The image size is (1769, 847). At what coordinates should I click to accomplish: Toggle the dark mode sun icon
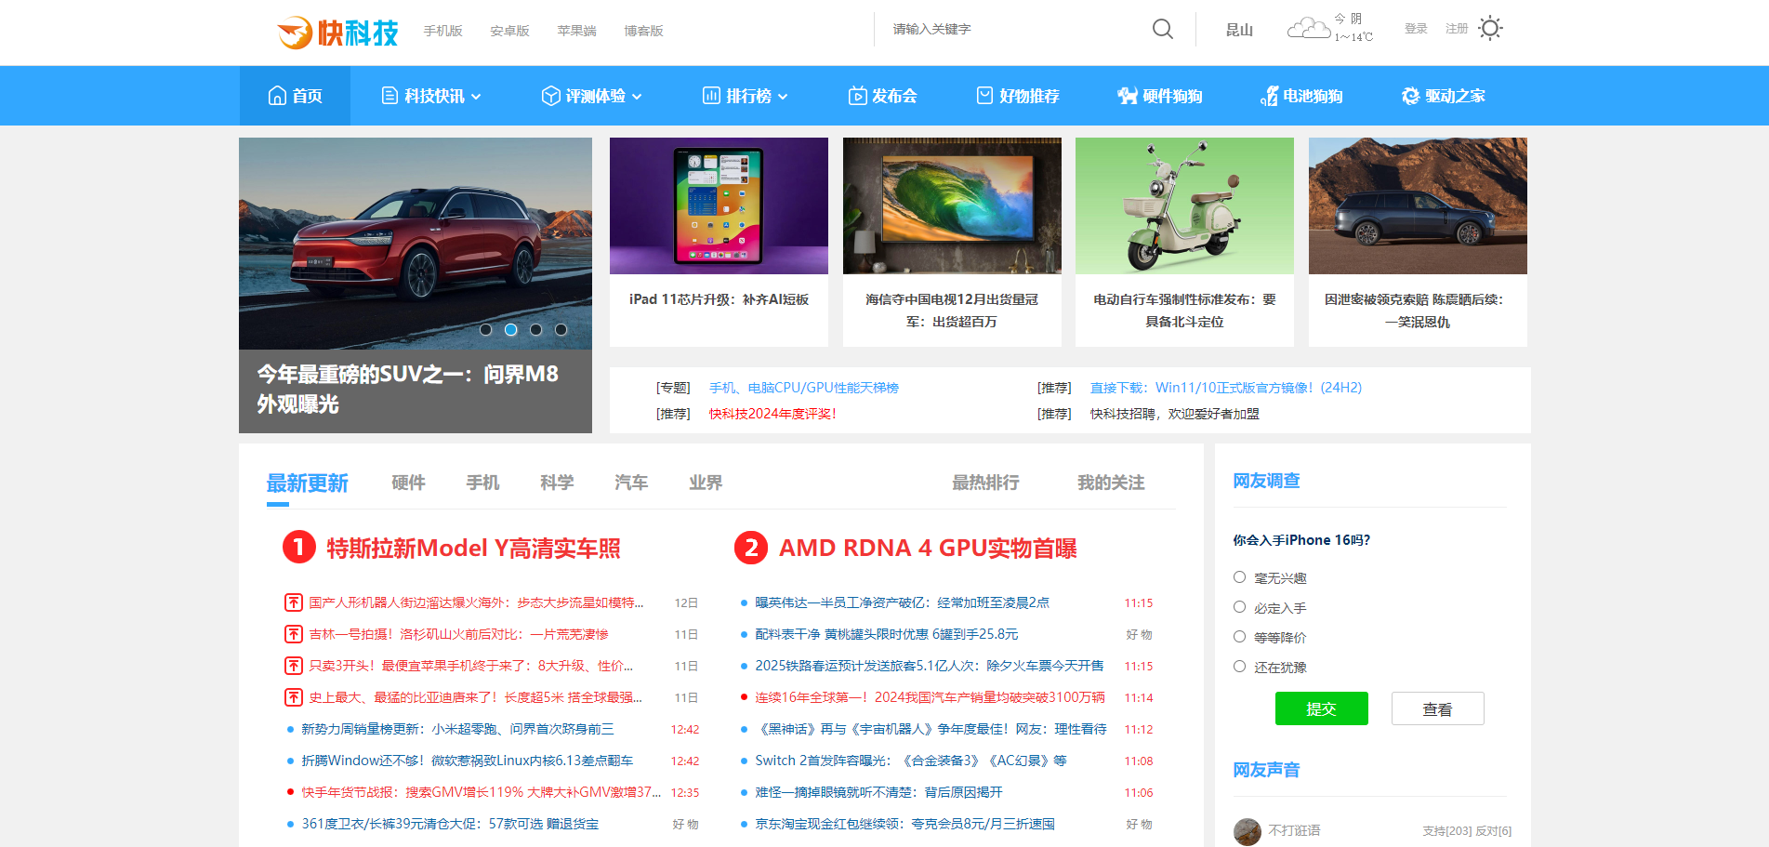point(1490,29)
